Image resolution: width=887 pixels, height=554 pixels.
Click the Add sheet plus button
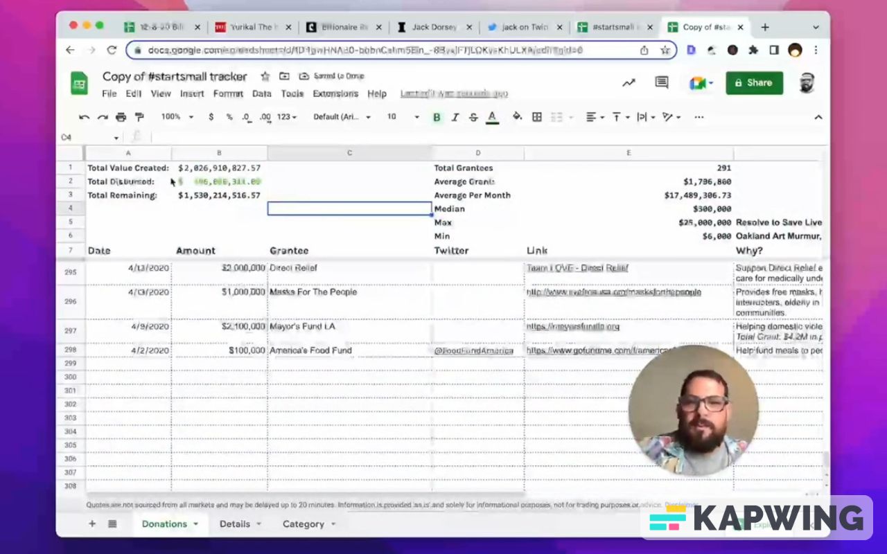(x=91, y=524)
